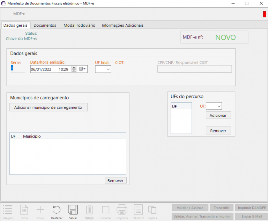Open the Modal rodoviário tab
Viewport: 268px width, 221px height.
(79, 25)
